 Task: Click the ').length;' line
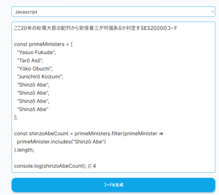tap(24, 150)
